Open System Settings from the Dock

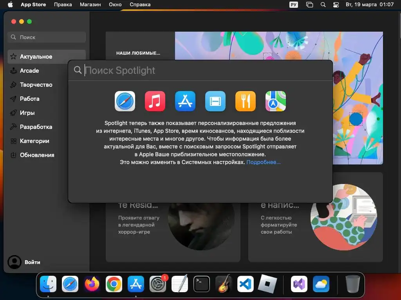[158, 284]
